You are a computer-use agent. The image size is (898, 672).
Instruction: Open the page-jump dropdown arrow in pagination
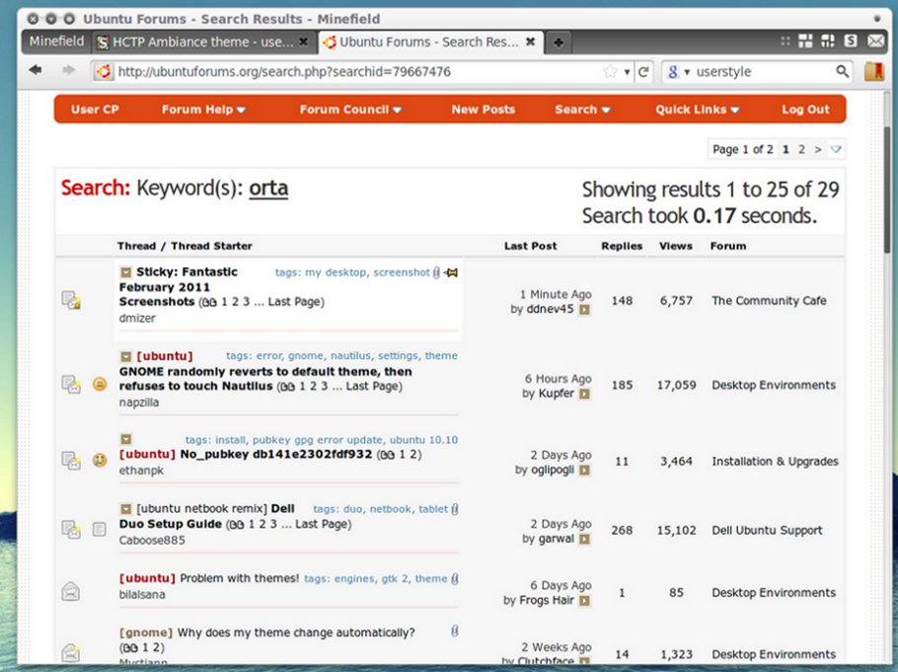[x=836, y=150]
